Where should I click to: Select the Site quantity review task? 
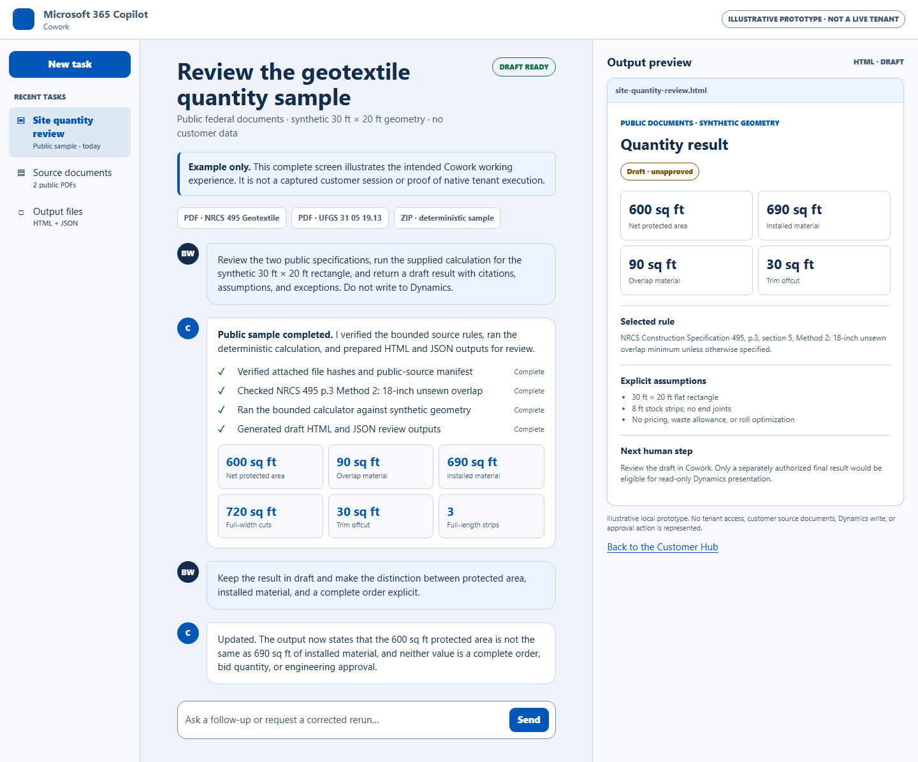(x=69, y=132)
